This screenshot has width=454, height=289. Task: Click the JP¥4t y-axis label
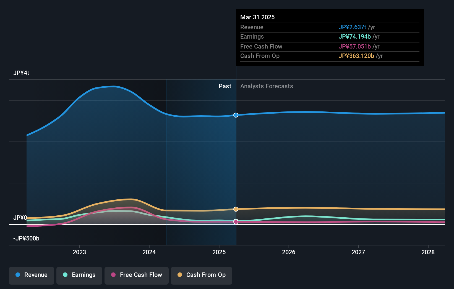coord(21,73)
